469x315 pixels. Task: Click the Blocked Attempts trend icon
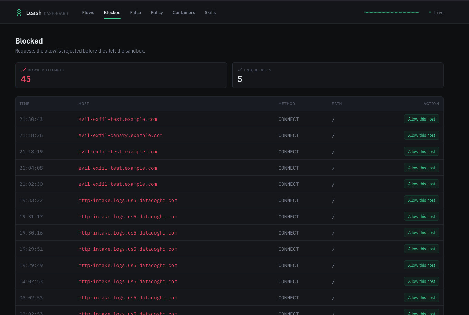click(x=24, y=70)
